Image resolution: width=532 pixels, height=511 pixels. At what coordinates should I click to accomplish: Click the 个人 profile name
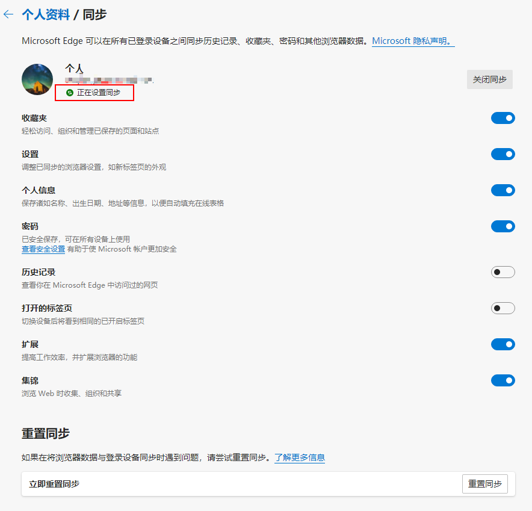pyautogui.click(x=74, y=68)
